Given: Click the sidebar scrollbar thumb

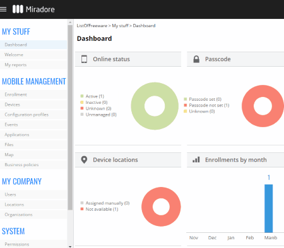Looking at the screenshot, I should (70, 118).
